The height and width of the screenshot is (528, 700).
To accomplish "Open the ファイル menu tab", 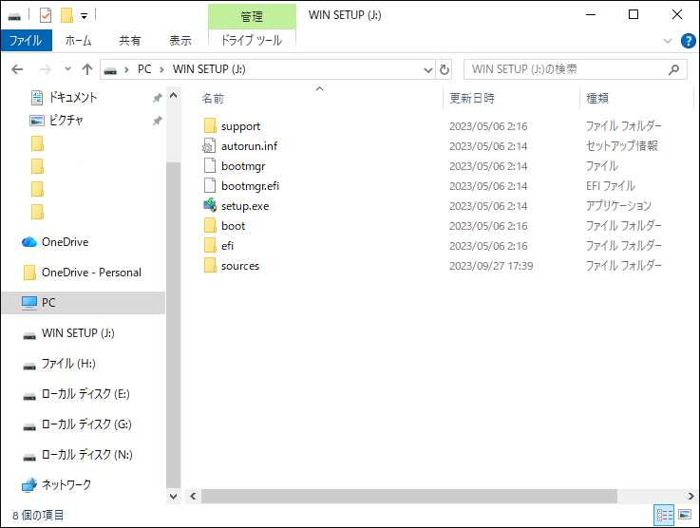I will tap(26, 41).
